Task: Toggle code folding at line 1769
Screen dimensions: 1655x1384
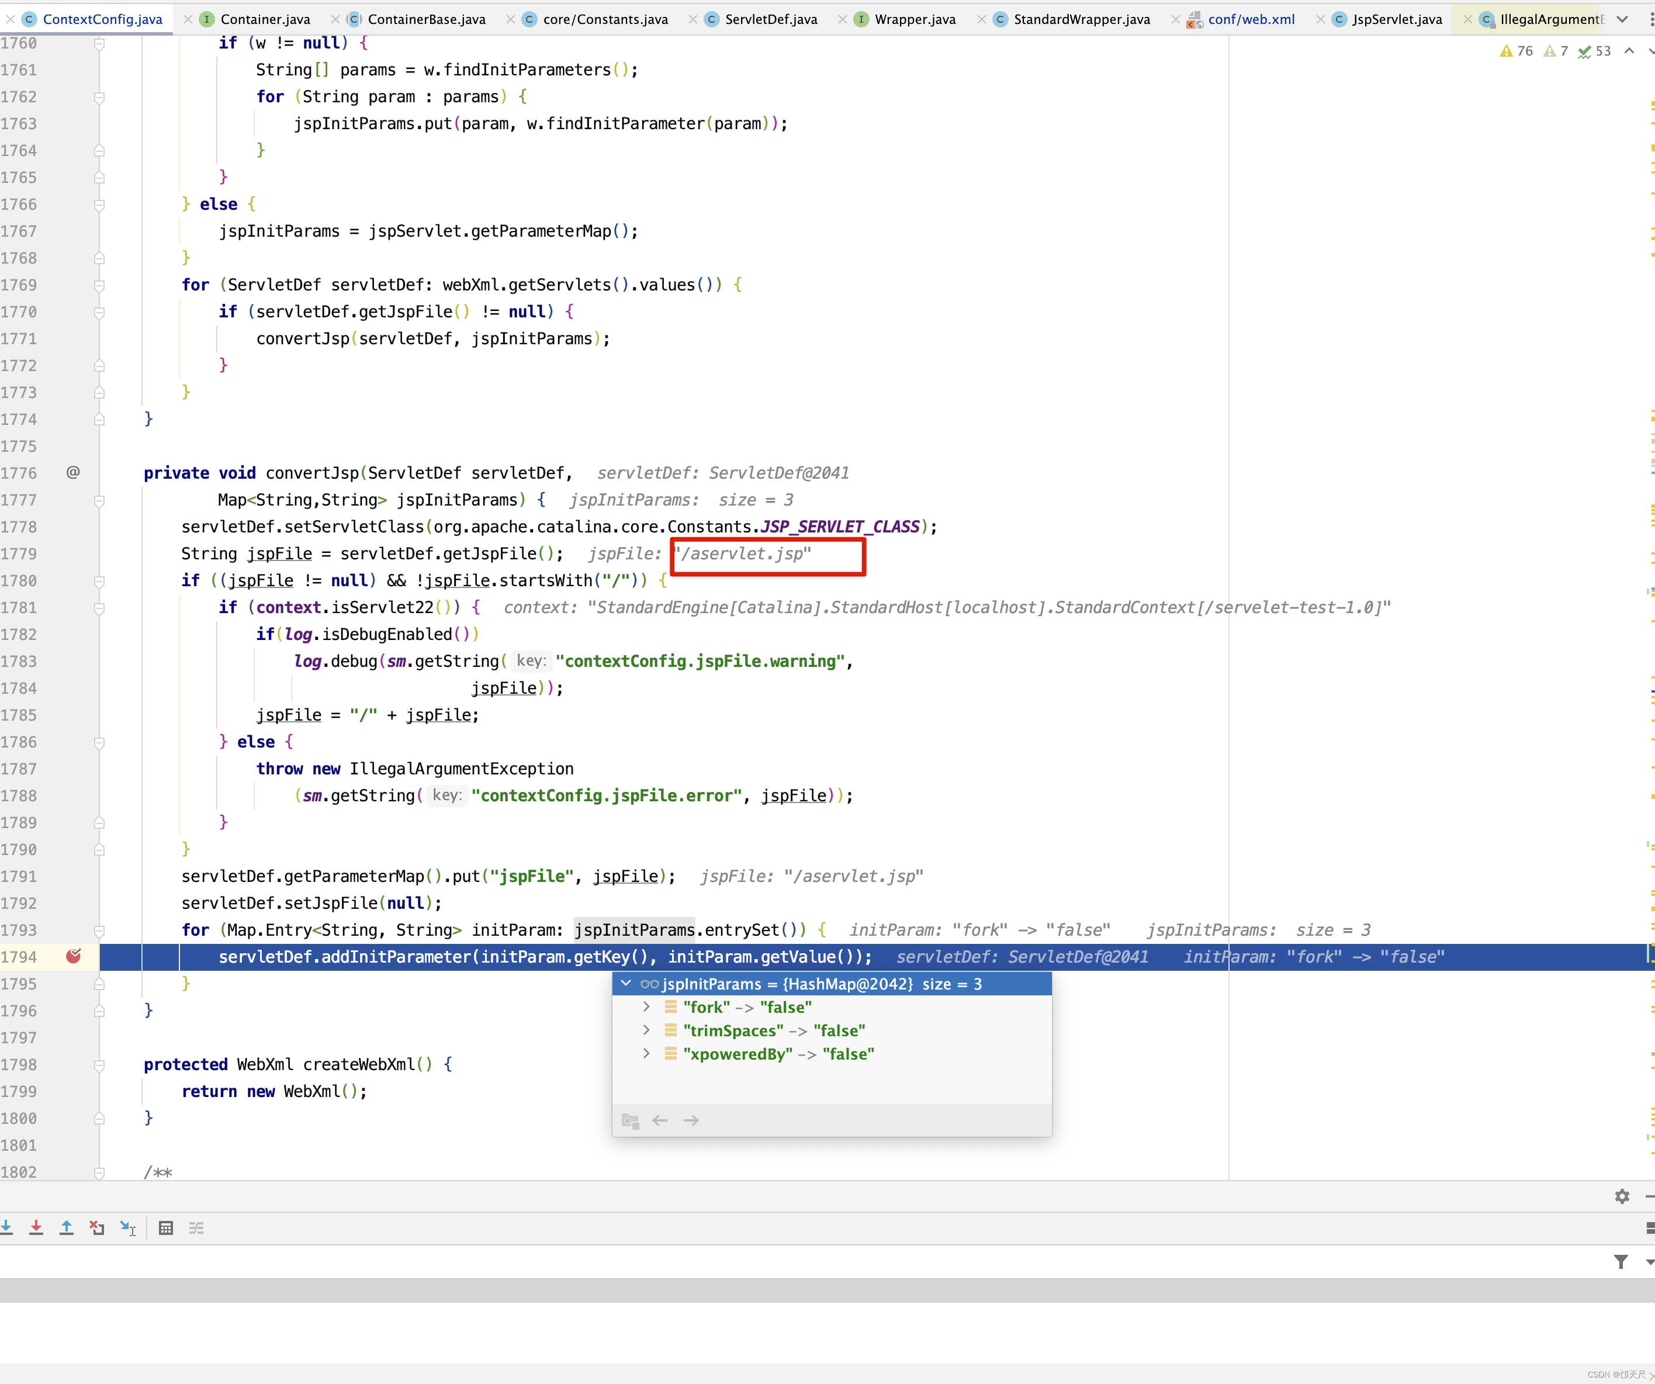Action: pos(99,285)
